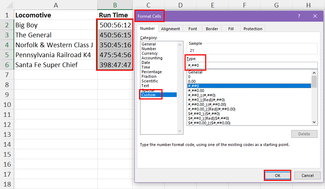Open the help question mark in Format Cells
Viewport: 325px width, 189px height.
click(x=299, y=16)
